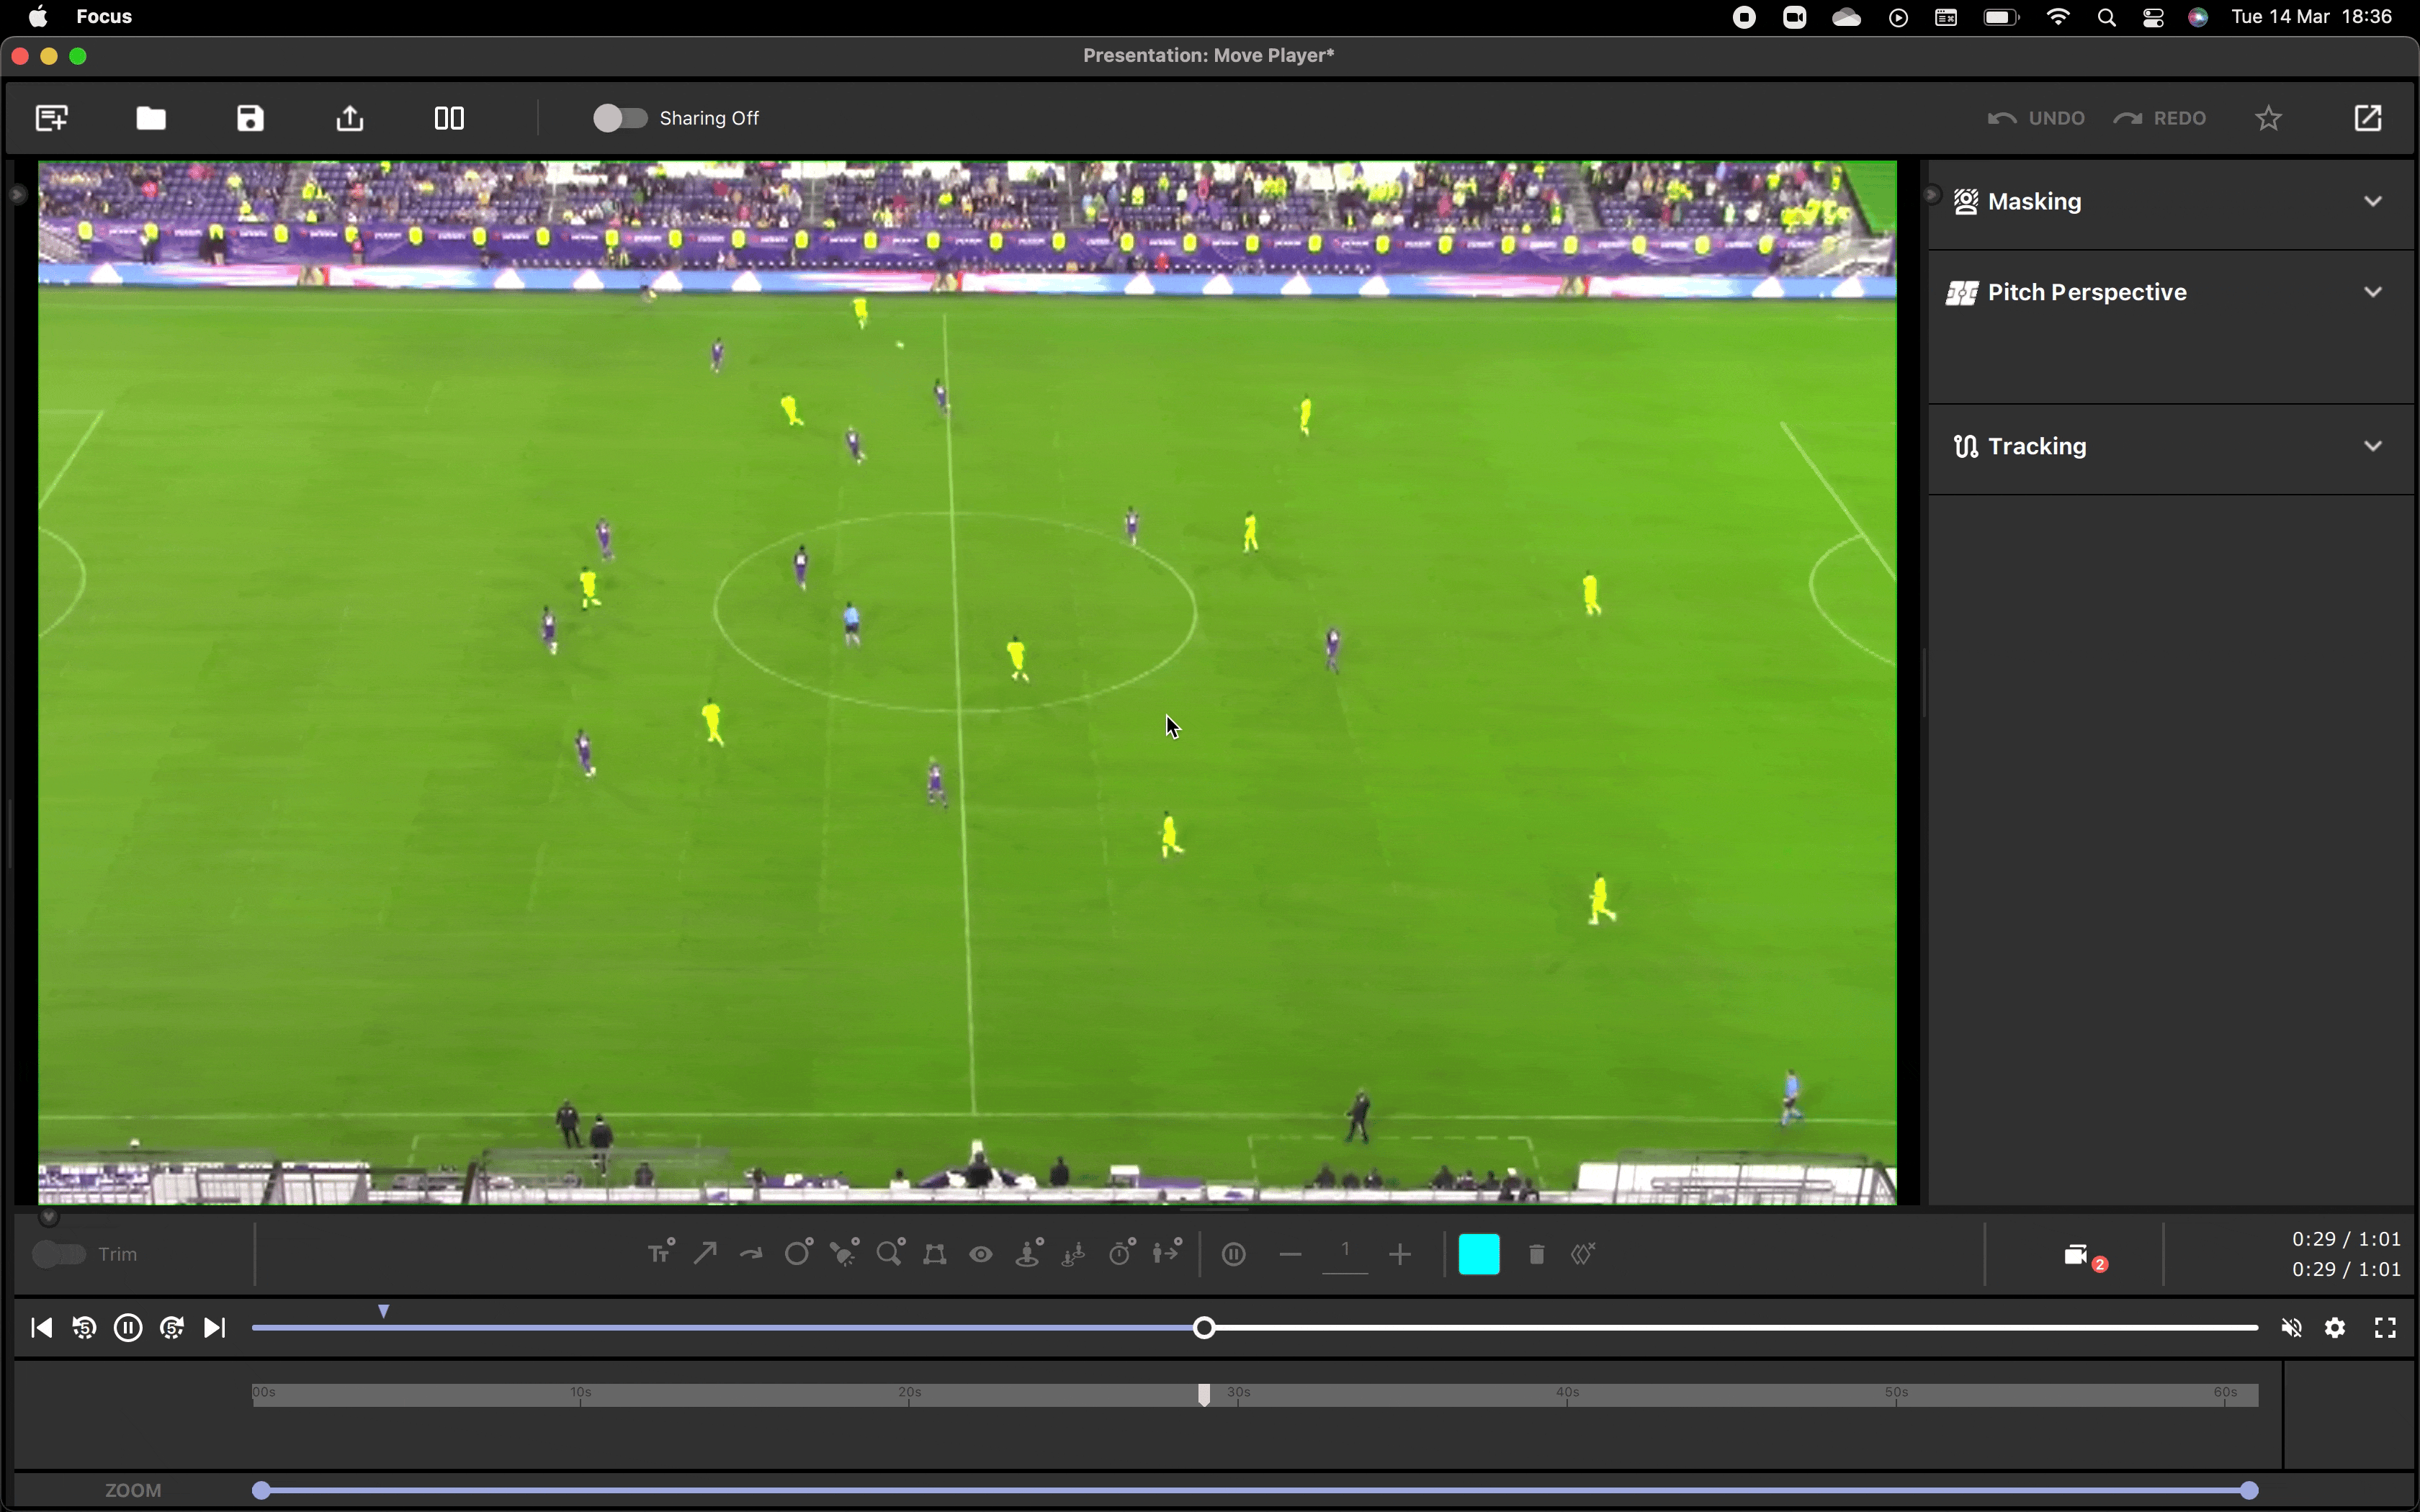Select the Spotlight tool
The image size is (2420, 1512).
tap(844, 1253)
